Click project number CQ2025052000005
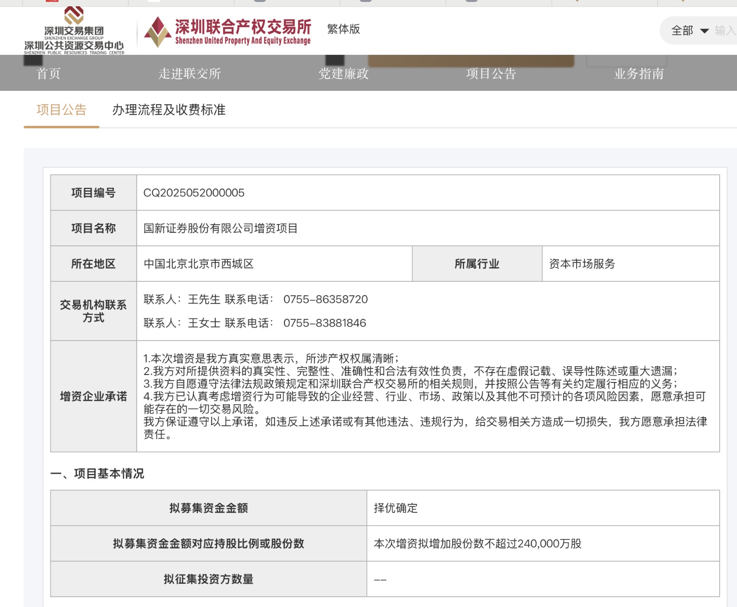 194,193
